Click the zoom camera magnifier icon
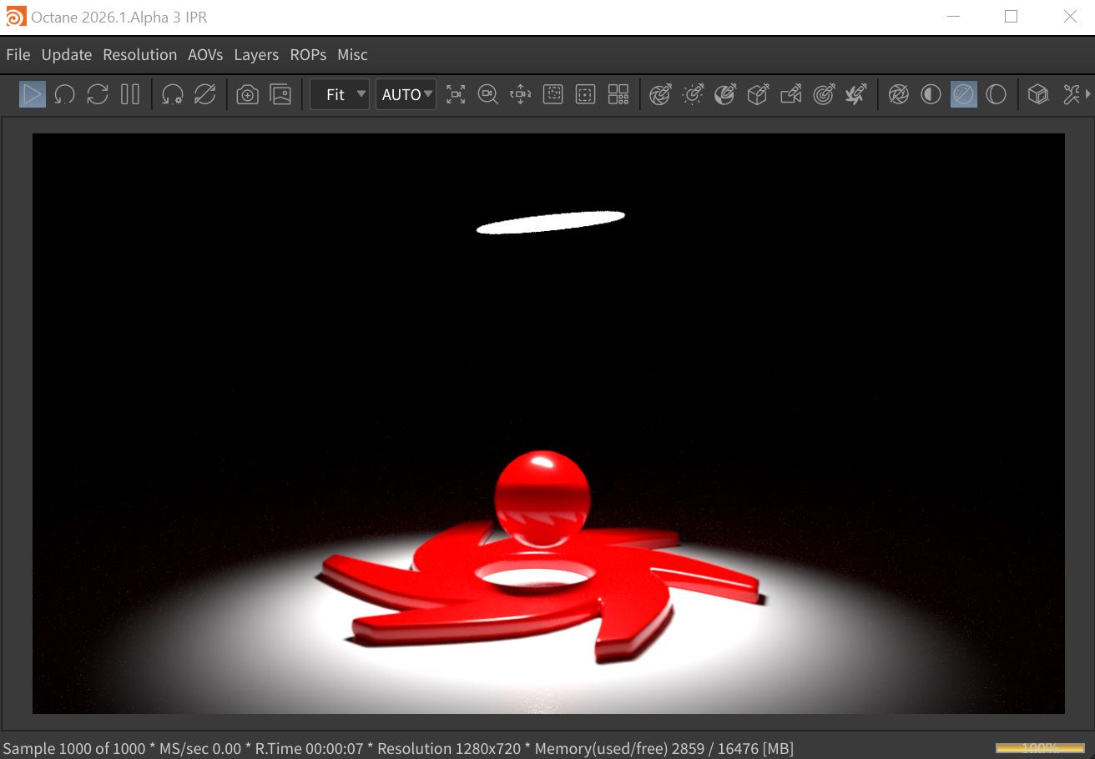 tap(487, 94)
